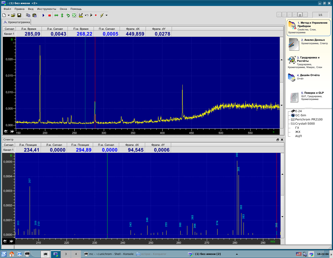The image size is (333, 258).
Task: Click the home icon in the taskbar
Action: click(12, 254)
